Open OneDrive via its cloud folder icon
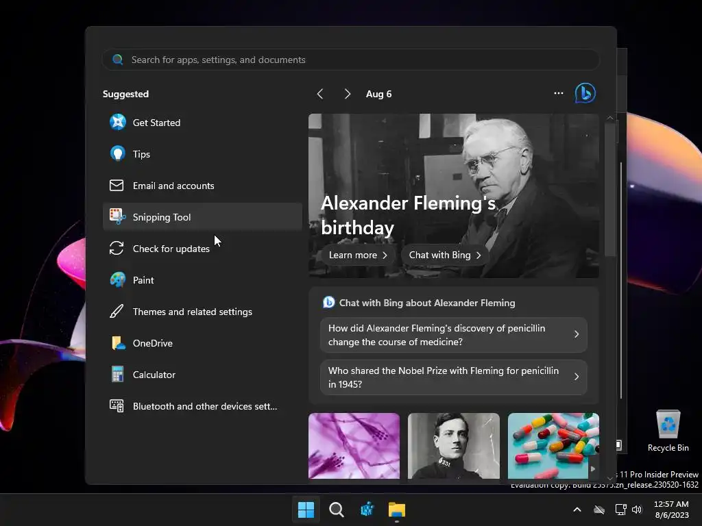 117,343
